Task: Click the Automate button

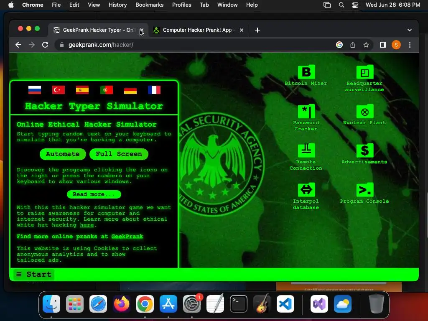Action: [x=63, y=154]
